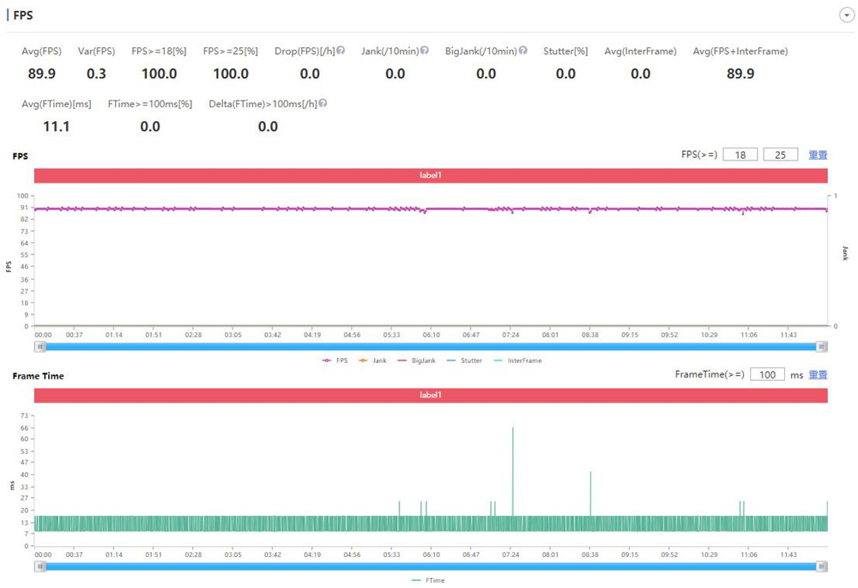The width and height of the screenshot is (858, 588).
Task: Click the Avg(FTime)[ms] value 11.1
Action: click(x=57, y=126)
